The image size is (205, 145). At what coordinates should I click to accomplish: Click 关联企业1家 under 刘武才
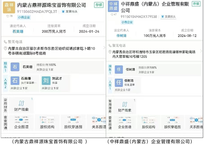point(50,88)
